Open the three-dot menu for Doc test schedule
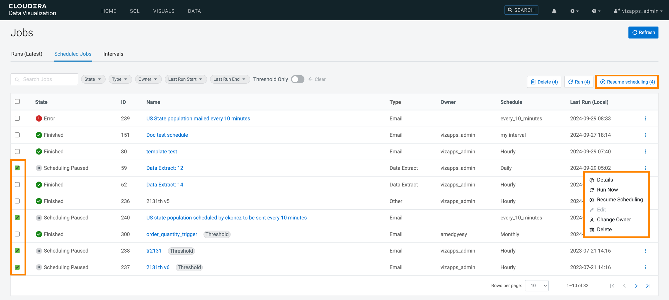669x300 pixels. coord(645,135)
